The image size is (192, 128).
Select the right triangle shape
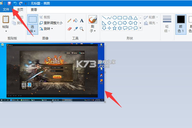104,23
